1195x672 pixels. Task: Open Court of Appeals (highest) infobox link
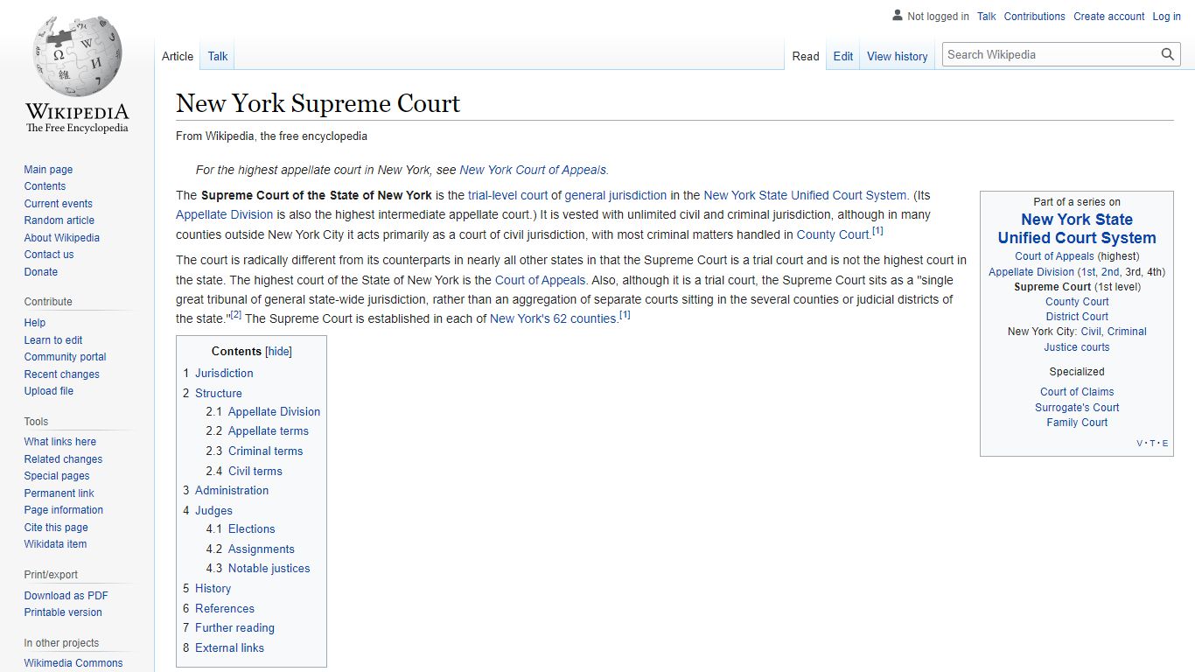pyautogui.click(x=1054, y=256)
